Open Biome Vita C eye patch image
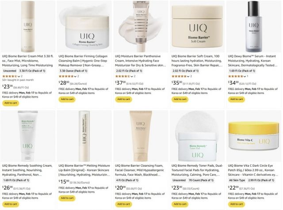This screenshot has height=210, width=283. (x=253, y=136)
